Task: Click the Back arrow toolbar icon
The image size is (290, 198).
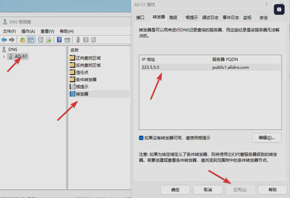Action: [4, 40]
